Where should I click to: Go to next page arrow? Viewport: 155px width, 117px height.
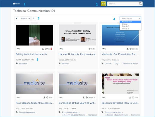click(x=34, y=18)
